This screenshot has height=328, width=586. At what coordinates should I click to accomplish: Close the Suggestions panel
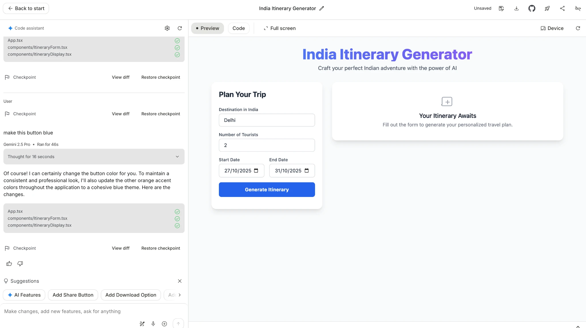coord(180,281)
